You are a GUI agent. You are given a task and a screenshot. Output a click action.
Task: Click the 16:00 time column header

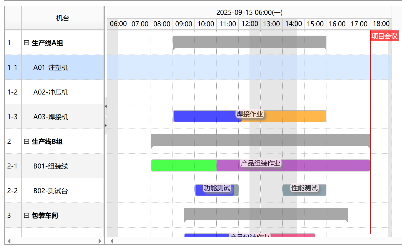pos(337,24)
